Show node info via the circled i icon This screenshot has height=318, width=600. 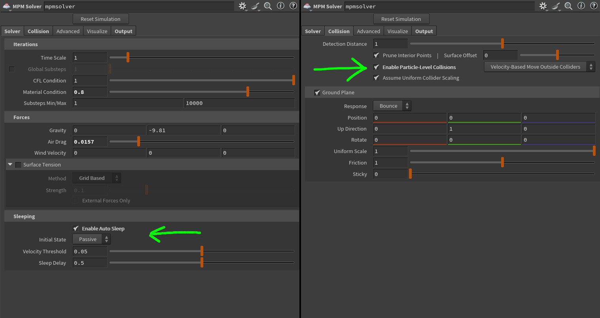point(280,6)
